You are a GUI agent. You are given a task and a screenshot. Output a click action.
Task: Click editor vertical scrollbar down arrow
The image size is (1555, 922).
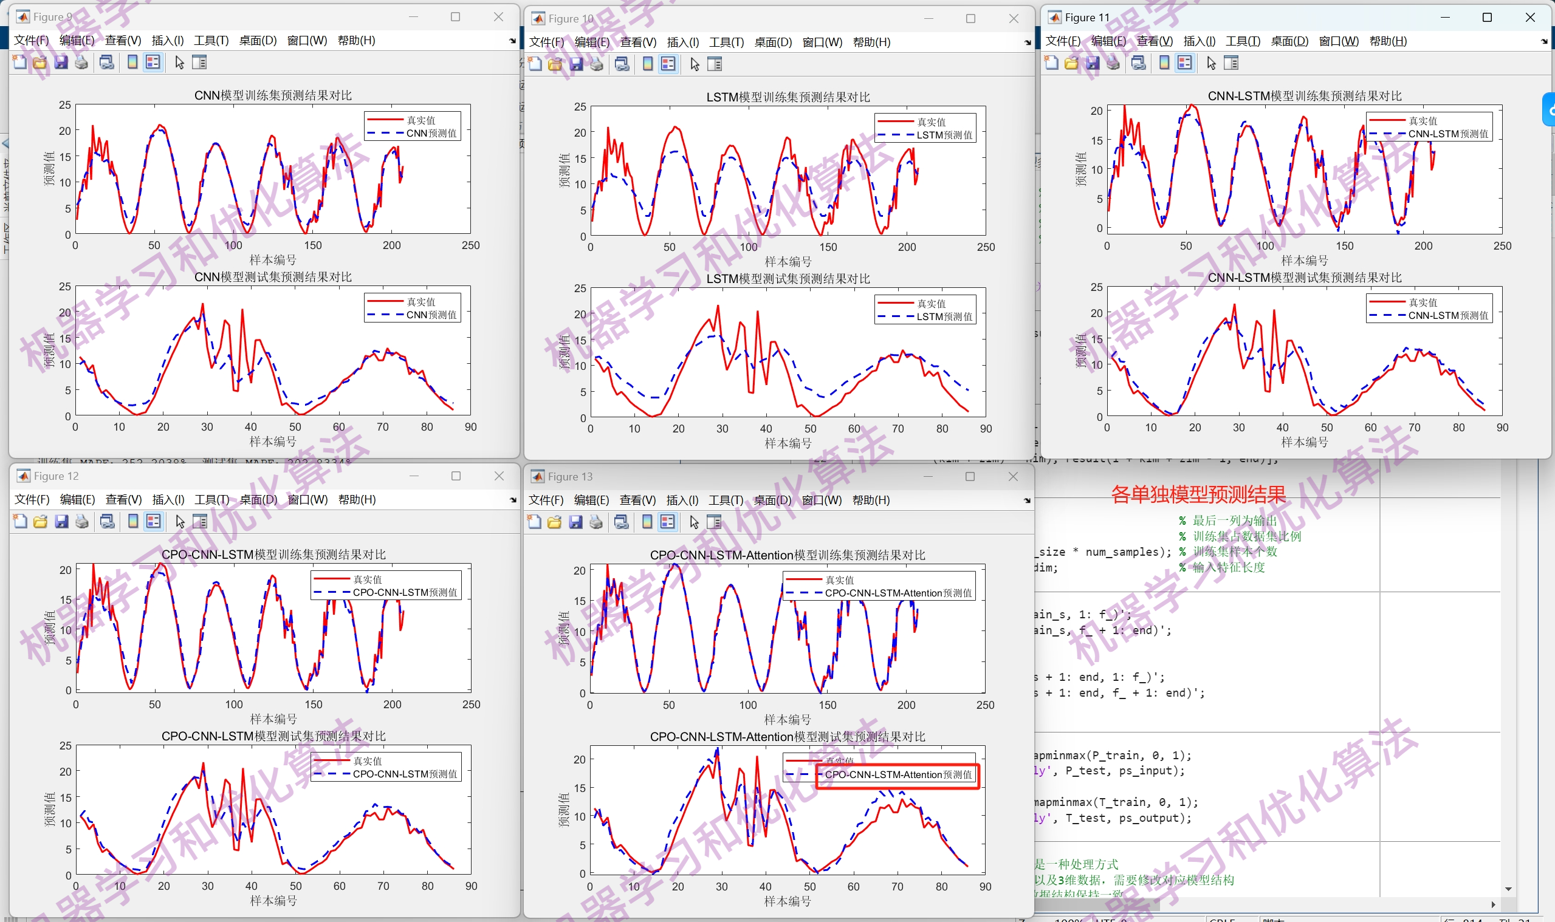1508,889
